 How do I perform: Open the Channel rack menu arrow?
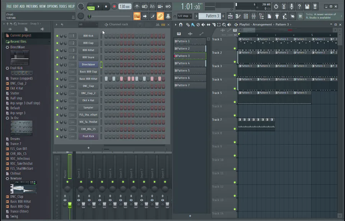[57, 25]
